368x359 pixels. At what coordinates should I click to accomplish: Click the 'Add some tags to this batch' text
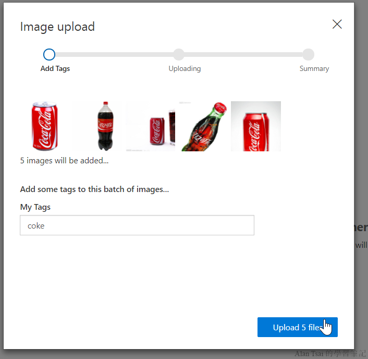pyautogui.click(x=94, y=189)
